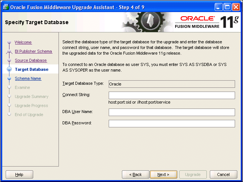Click the Source Database step bullet
This screenshot has height=182, width=243.
(x=9, y=60)
